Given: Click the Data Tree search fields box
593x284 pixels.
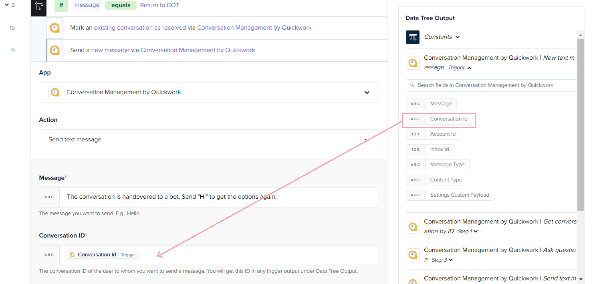Looking at the screenshot, I should pyautogui.click(x=491, y=85).
